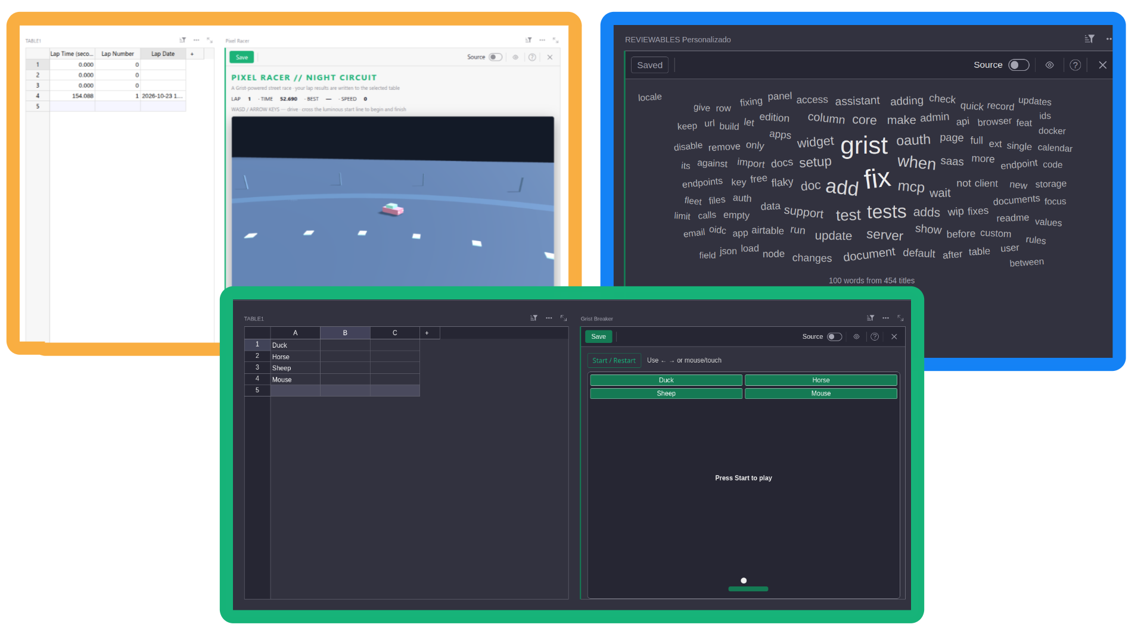The height and width of the screenshot is (643, 1144).
Task: Click the green paddle in Grist Breaker
Action: tap(748, 589)
